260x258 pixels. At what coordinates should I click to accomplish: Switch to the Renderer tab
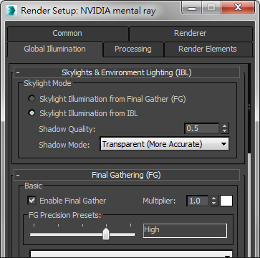pos(191,33)
